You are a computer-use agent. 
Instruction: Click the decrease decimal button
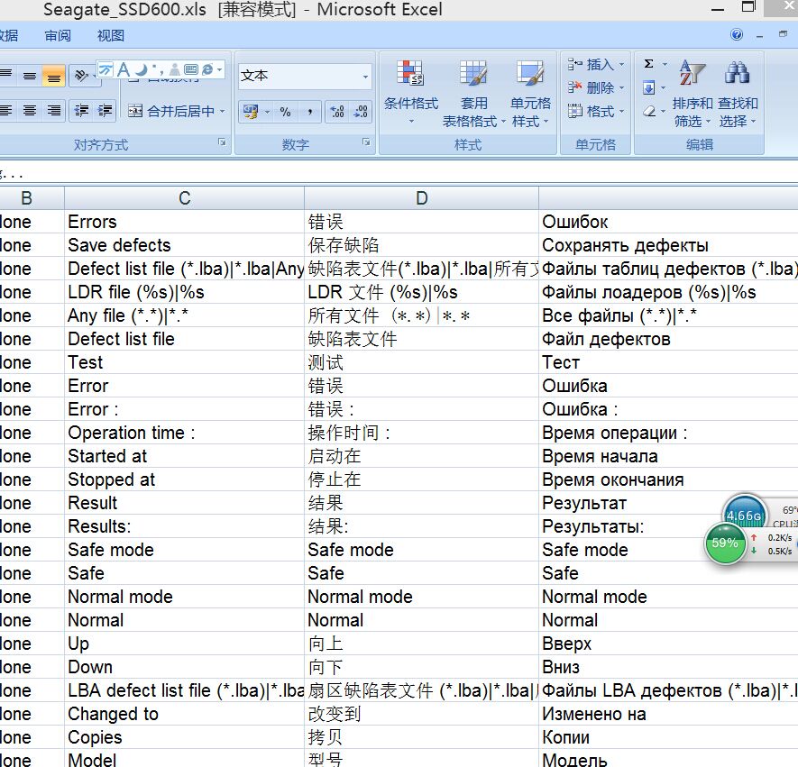[x=361, y=112]
